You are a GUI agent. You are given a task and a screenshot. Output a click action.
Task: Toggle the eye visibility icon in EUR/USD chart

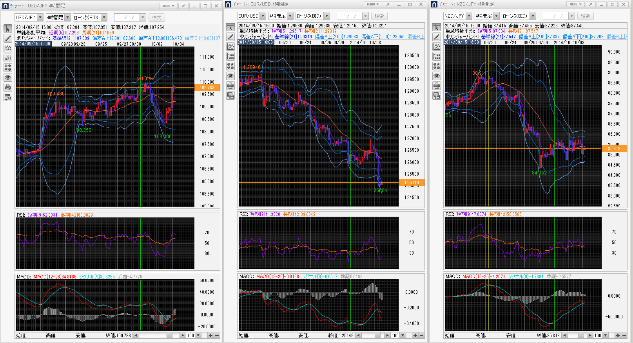[230, 76]
